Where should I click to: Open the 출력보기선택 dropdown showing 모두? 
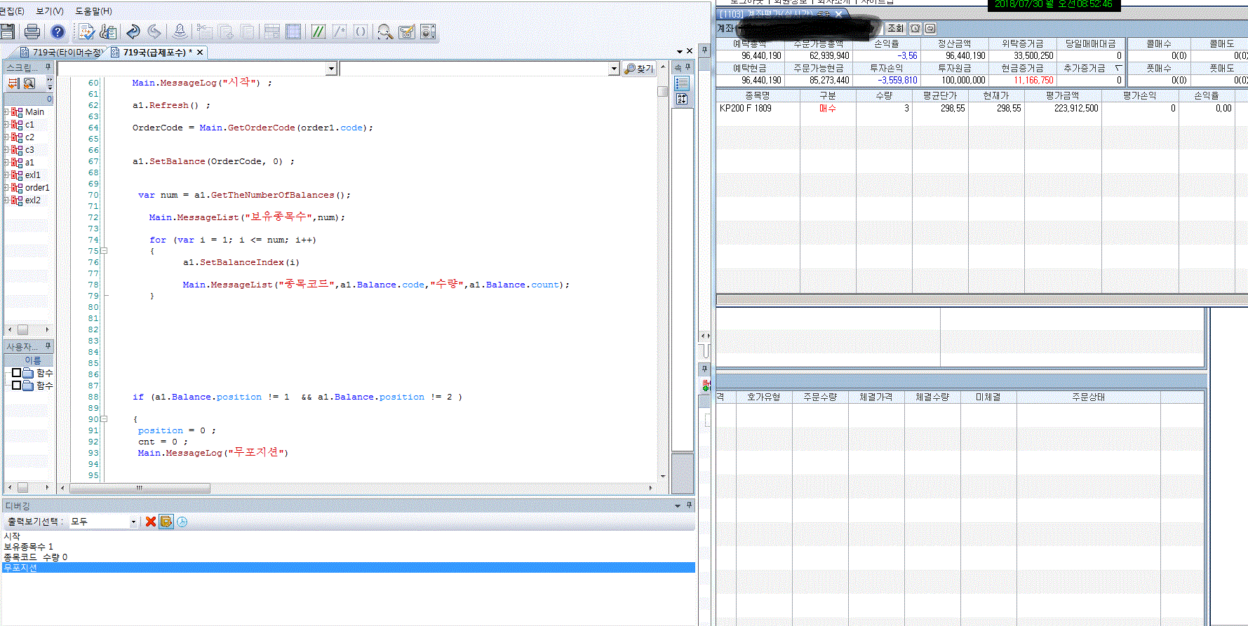133,522
